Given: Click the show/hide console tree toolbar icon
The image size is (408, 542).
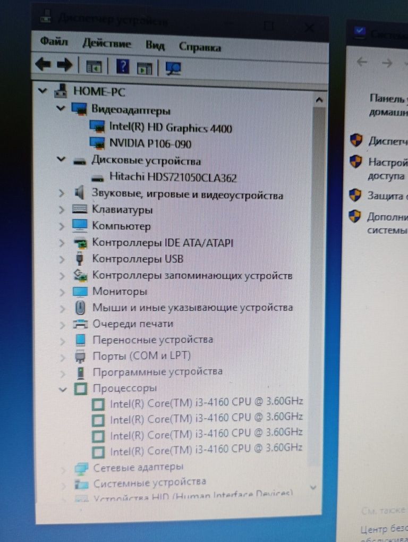Looking at the screenshot, I should (x=93, y=66).
